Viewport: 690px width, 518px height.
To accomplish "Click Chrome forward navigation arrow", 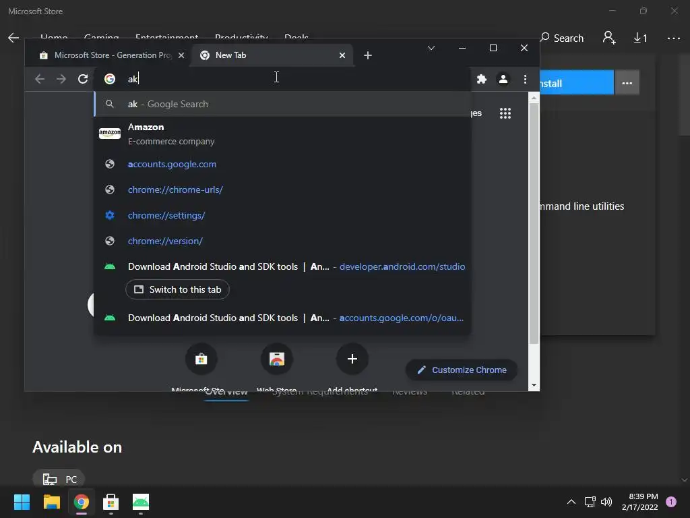I will (61, 79).
